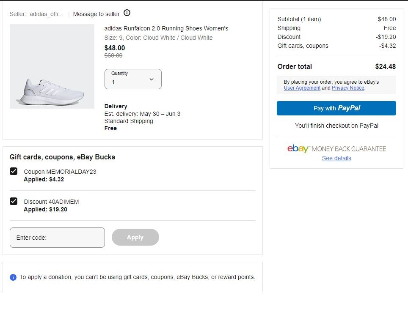Image resolution: width=408 pixels, height=323 pixels.
Task: Click the info icon beside Message to seller
Action: tap(127, 13)
